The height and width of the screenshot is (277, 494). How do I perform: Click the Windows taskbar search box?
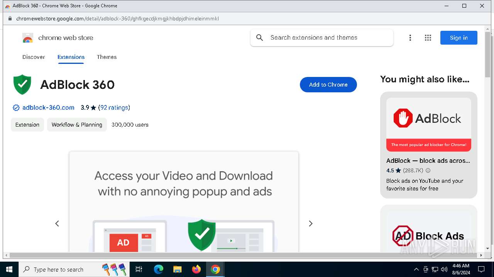coord(74,269)
